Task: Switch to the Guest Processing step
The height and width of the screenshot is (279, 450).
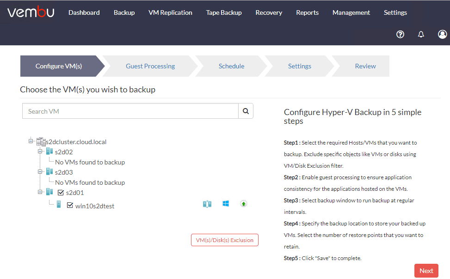Action: tap(150, 66)
